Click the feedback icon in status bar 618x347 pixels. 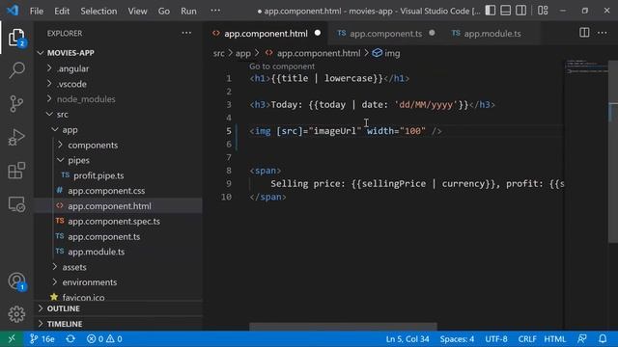click(x=581, y=338)
